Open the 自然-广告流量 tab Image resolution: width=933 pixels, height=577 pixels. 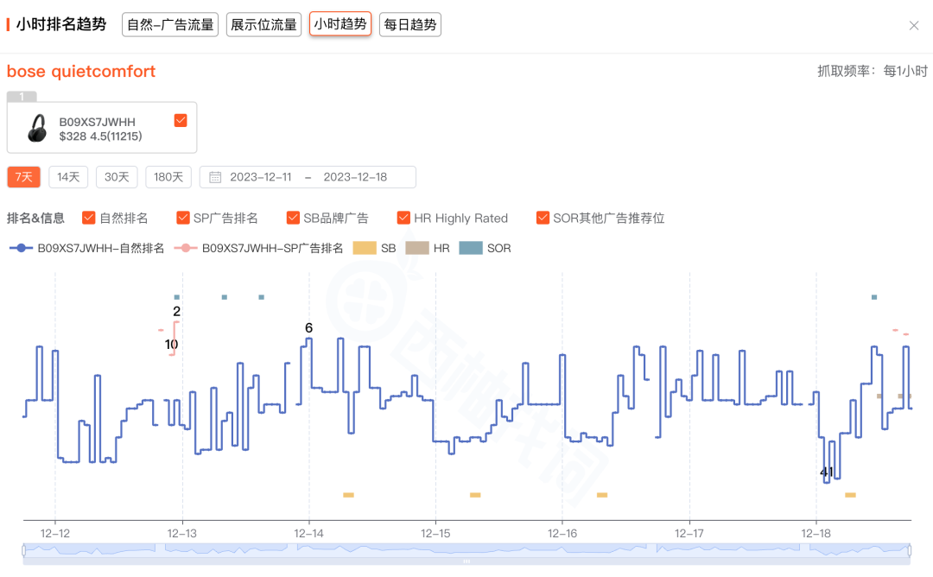(x=170, y=24)
